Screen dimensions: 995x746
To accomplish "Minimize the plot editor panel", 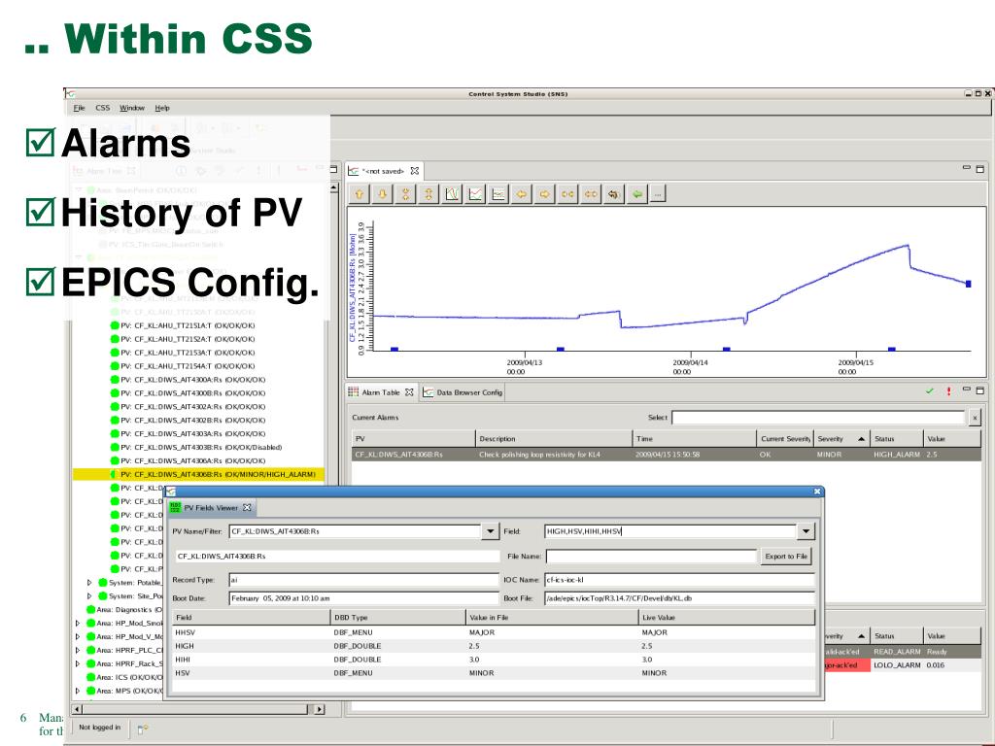I will pyautogui.click(x=967, y=167).
